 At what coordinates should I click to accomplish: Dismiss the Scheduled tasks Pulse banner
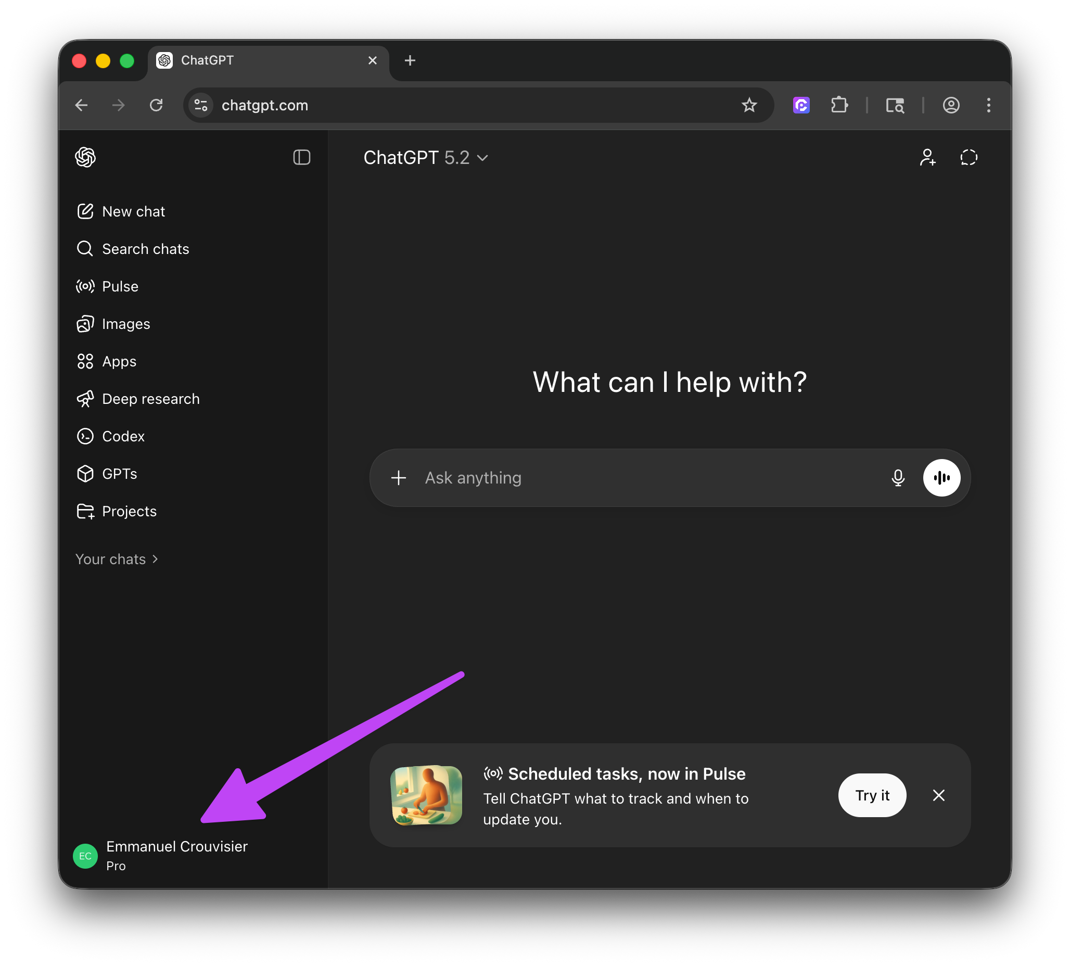pos(938,795)
